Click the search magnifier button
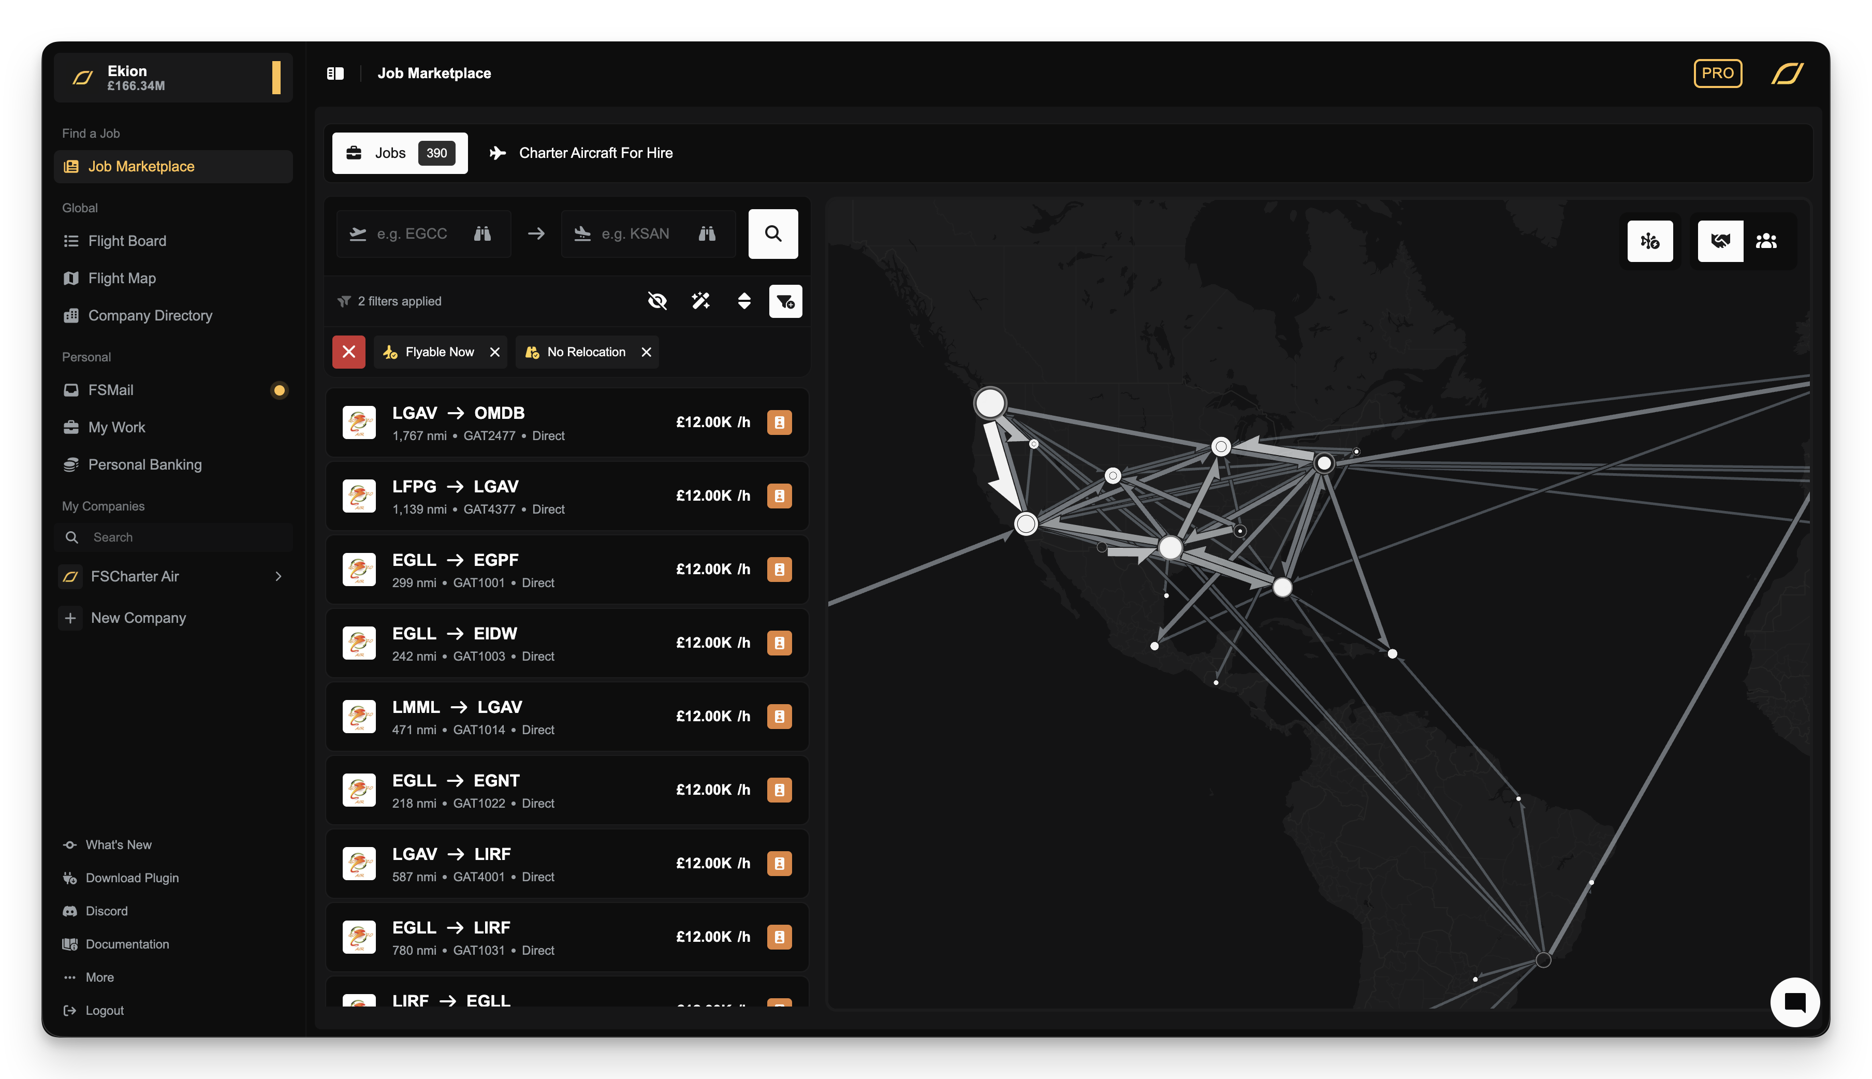The image size is (1872, 1079). click(x=772, y=234)
